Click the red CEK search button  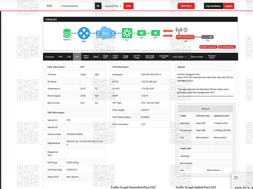(129, 6)
